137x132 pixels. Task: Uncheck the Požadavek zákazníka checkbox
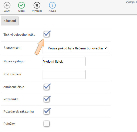click(47, 112)
